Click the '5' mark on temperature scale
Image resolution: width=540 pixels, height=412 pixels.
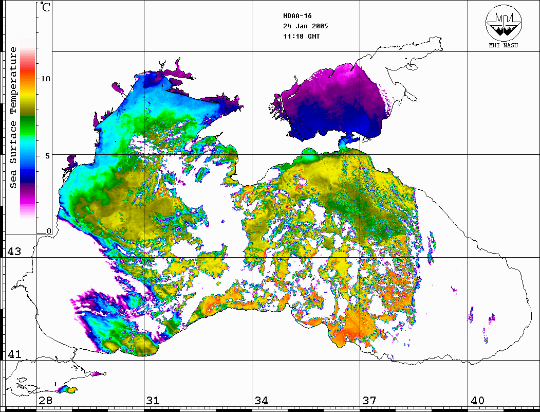(x=48, y=156)
